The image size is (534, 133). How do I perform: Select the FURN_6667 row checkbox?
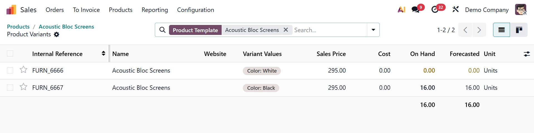coord(10,88)
